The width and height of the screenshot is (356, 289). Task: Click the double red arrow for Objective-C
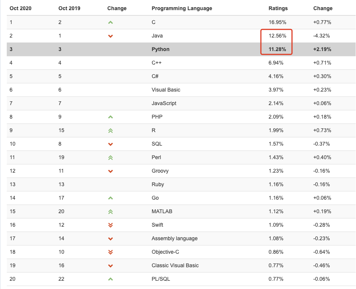point(111,252)
